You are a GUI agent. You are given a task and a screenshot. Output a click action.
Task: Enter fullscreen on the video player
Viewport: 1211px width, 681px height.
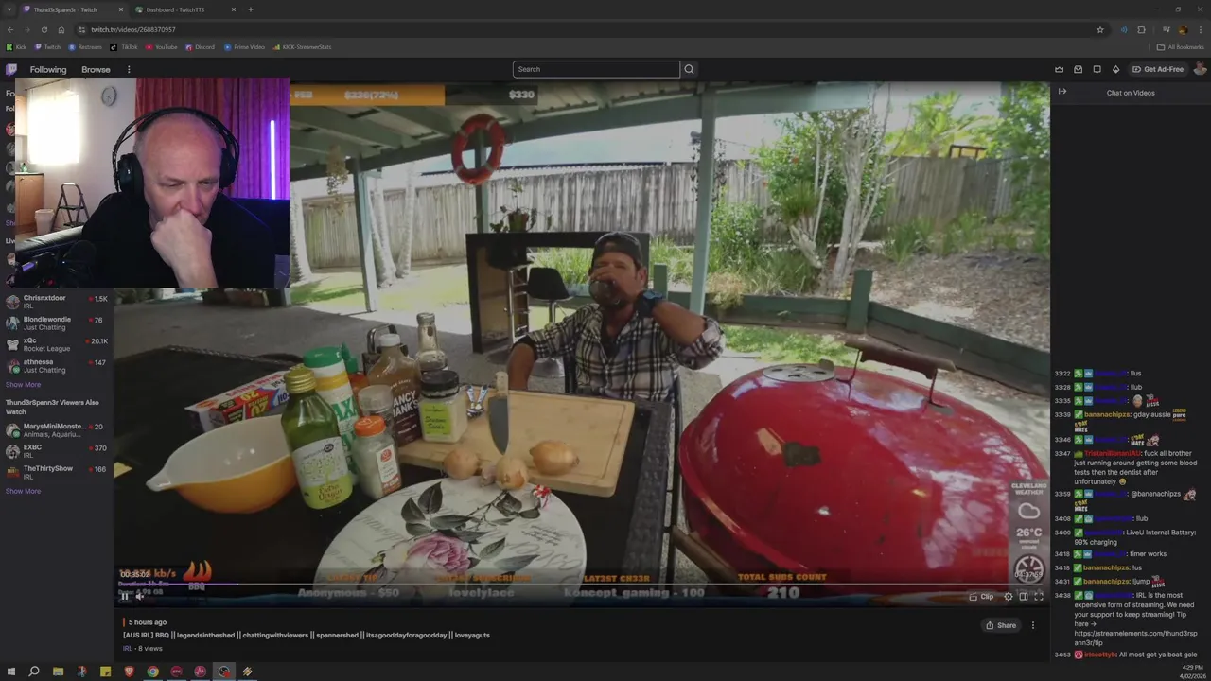[1039, 597]
